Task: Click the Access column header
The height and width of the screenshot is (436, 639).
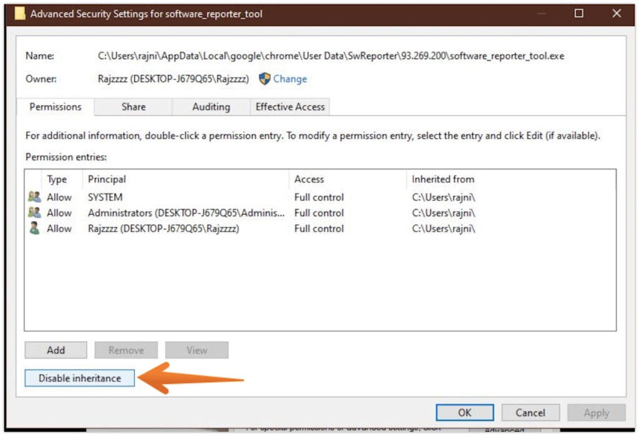Action: click(308, 179)
